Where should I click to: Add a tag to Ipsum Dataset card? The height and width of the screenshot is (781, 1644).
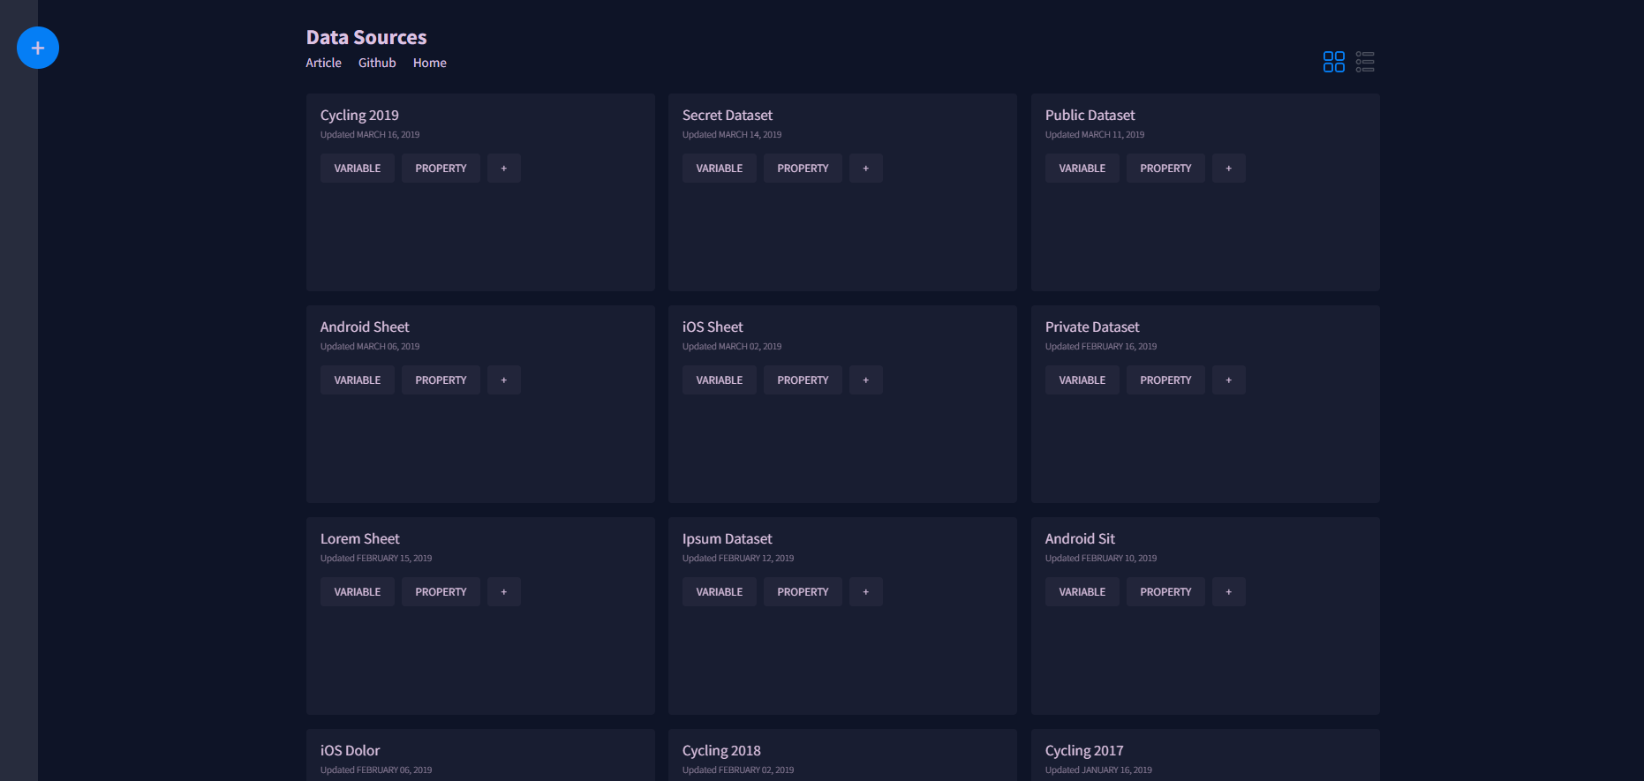tap(866, 592)
